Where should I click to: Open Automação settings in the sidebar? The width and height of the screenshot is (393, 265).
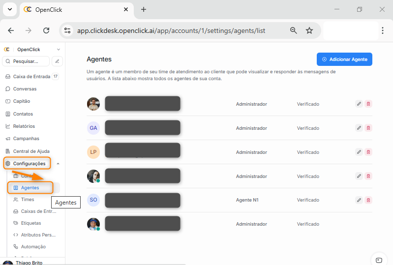click(33, 247)
